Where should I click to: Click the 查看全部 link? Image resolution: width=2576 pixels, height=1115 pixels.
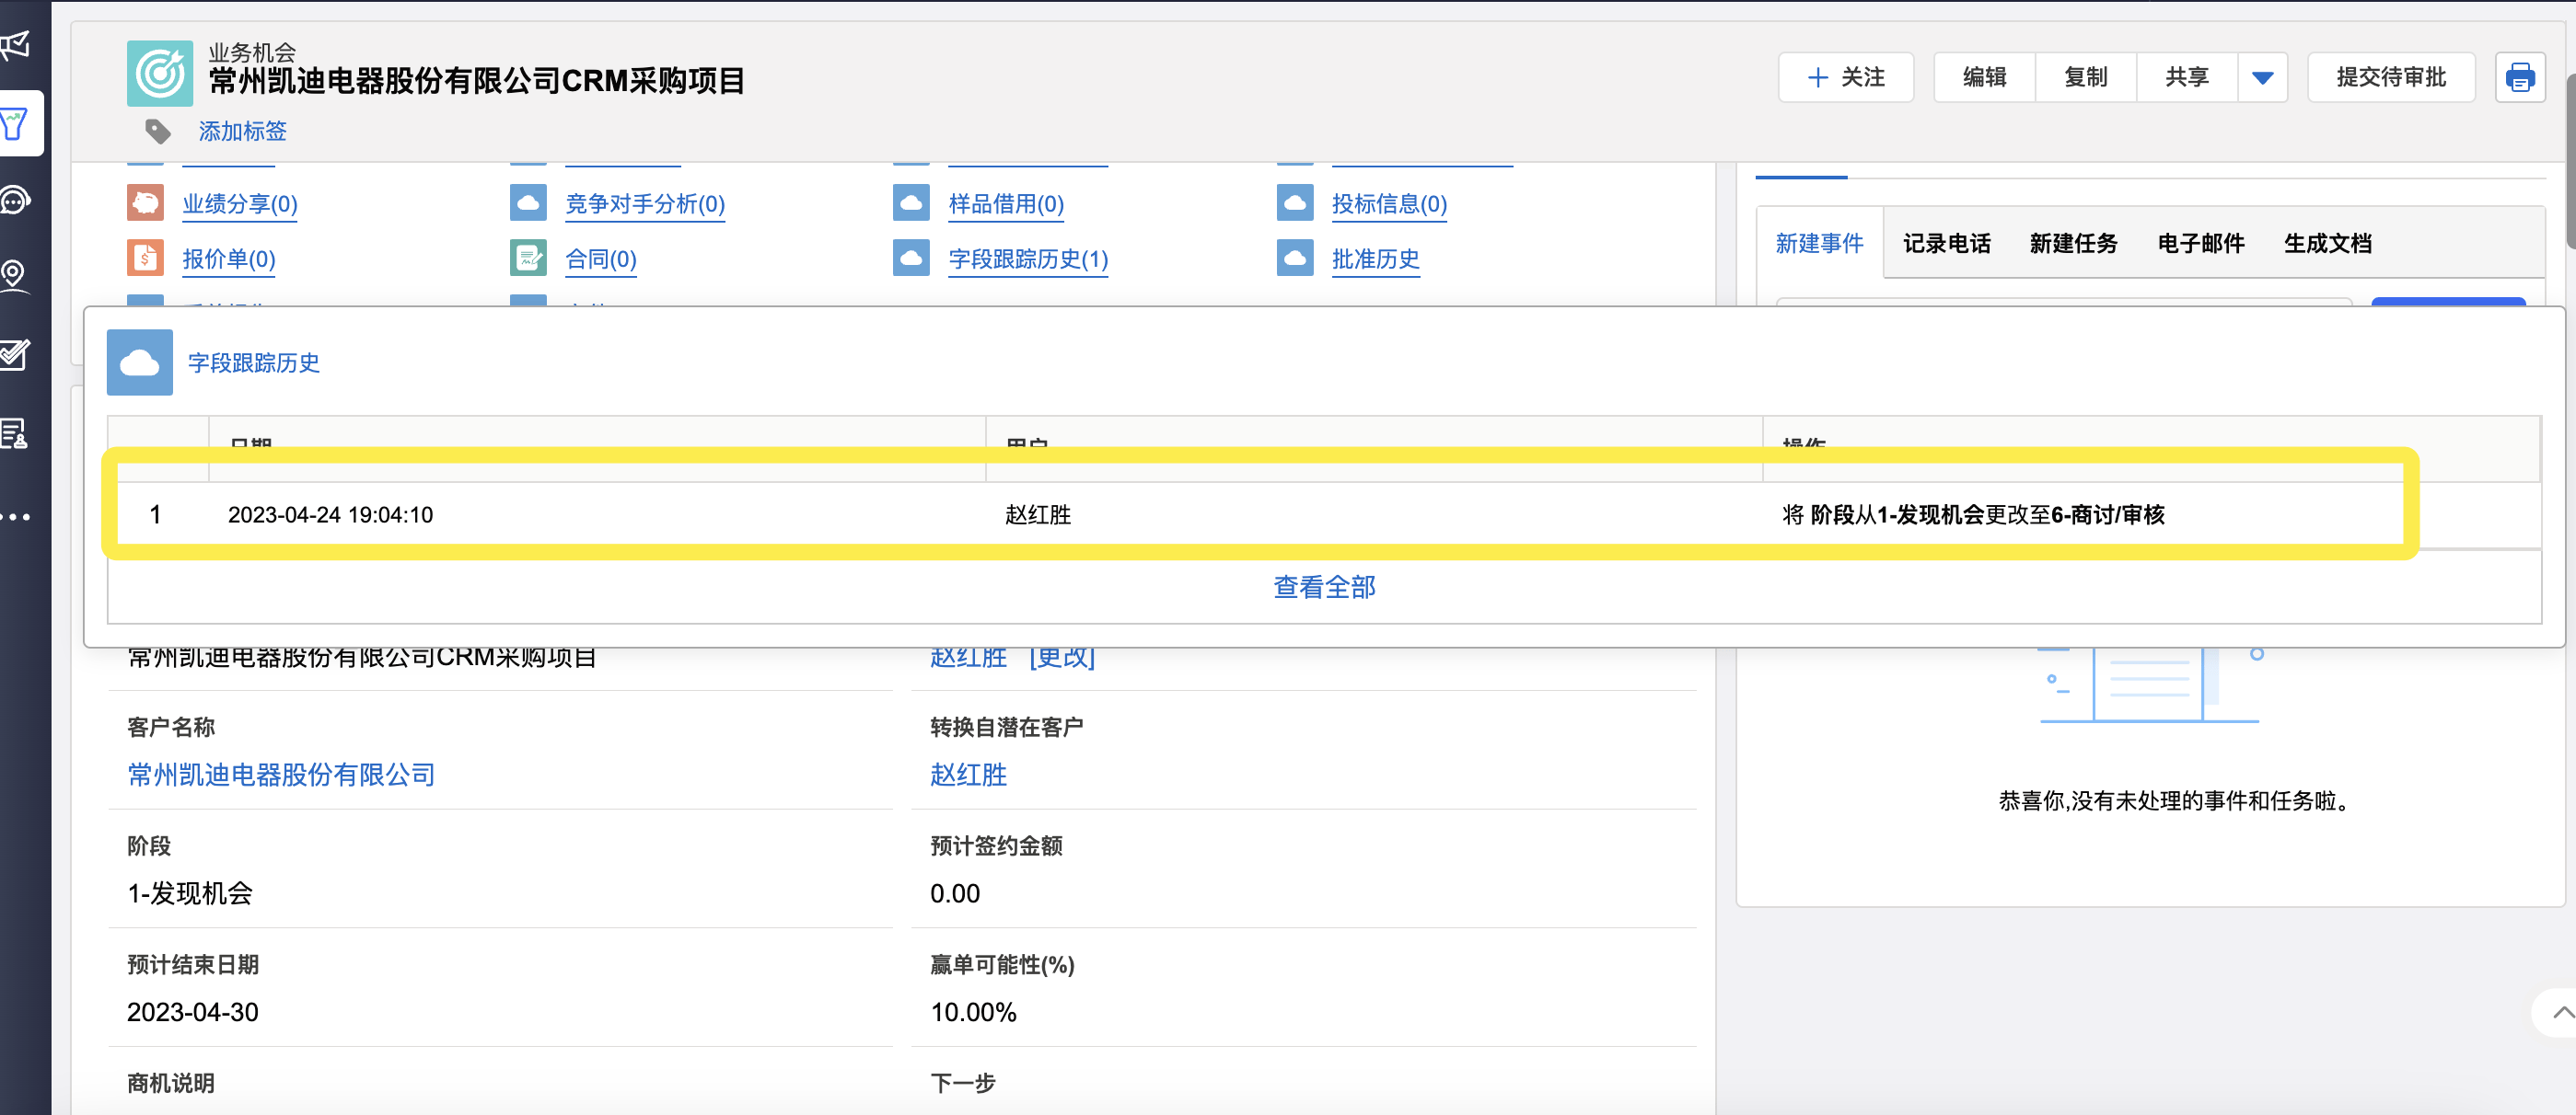1323,586
